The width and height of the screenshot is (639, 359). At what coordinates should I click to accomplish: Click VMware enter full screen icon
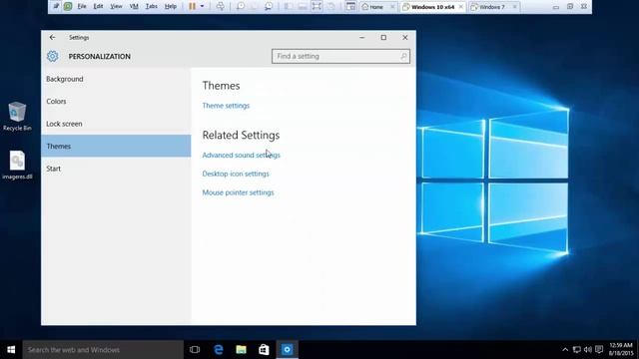tap(317, 7)
